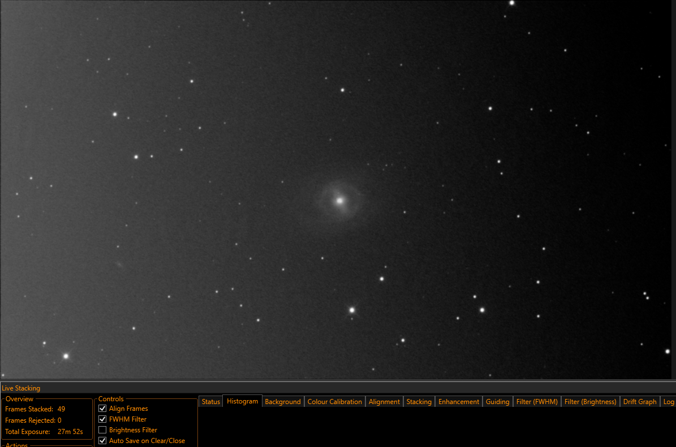Click the Frames Rejected value 0
The width and height of the screenshot is (676, 447).
[59, 420]
